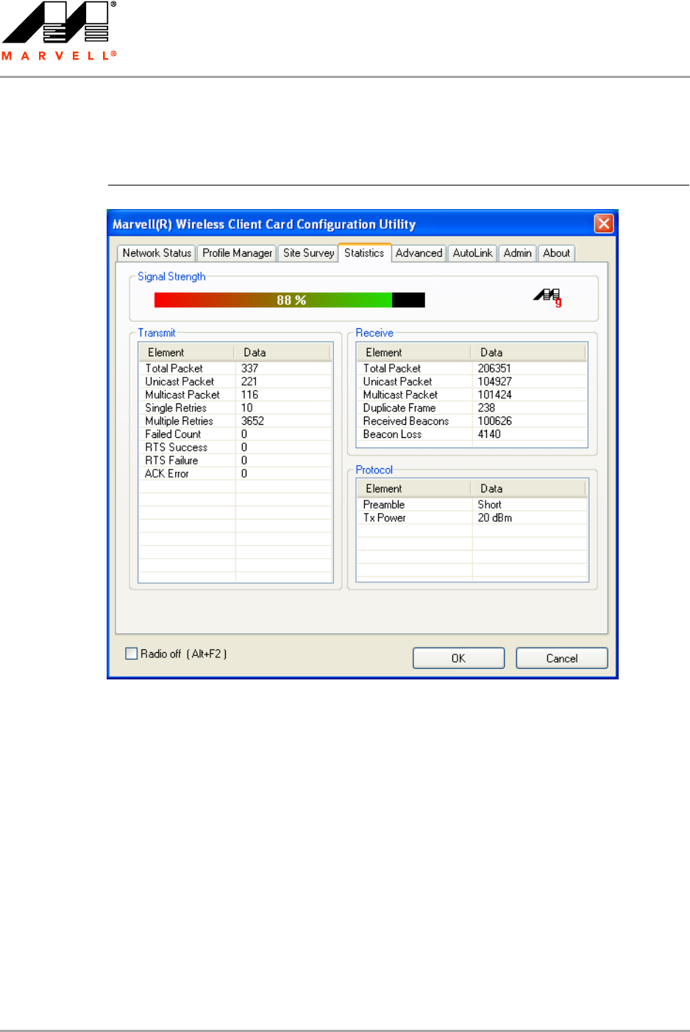Viewport: 690px width, 1032px height.
Task: Select Receive Total Packet row
Action: (472, 368)
